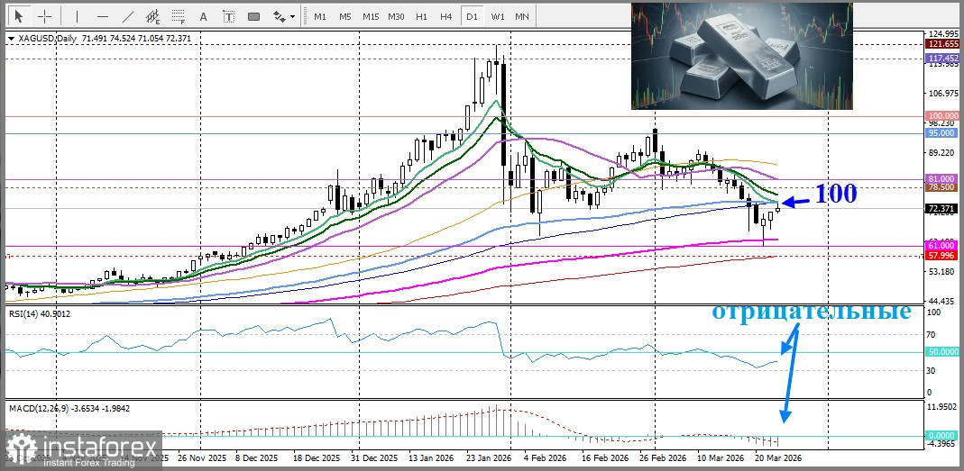Open the arrows objects dropdown
Viewport: 964px width, 471px height.
pyautogui.click(x=283, y=16)
